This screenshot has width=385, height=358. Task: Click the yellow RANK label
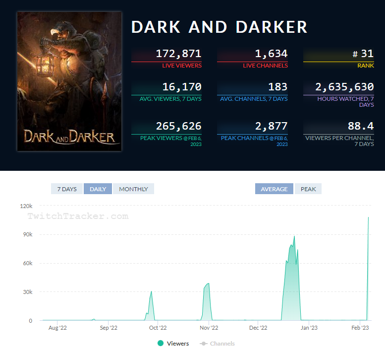(x=366, y=66)
